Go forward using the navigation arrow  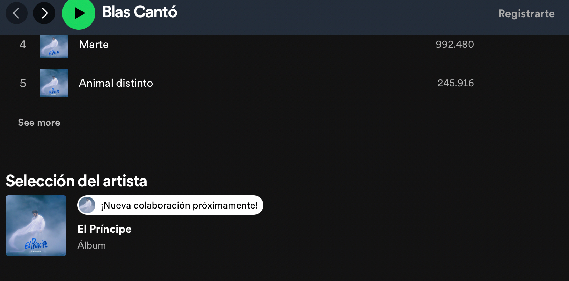tap(44, 13)
